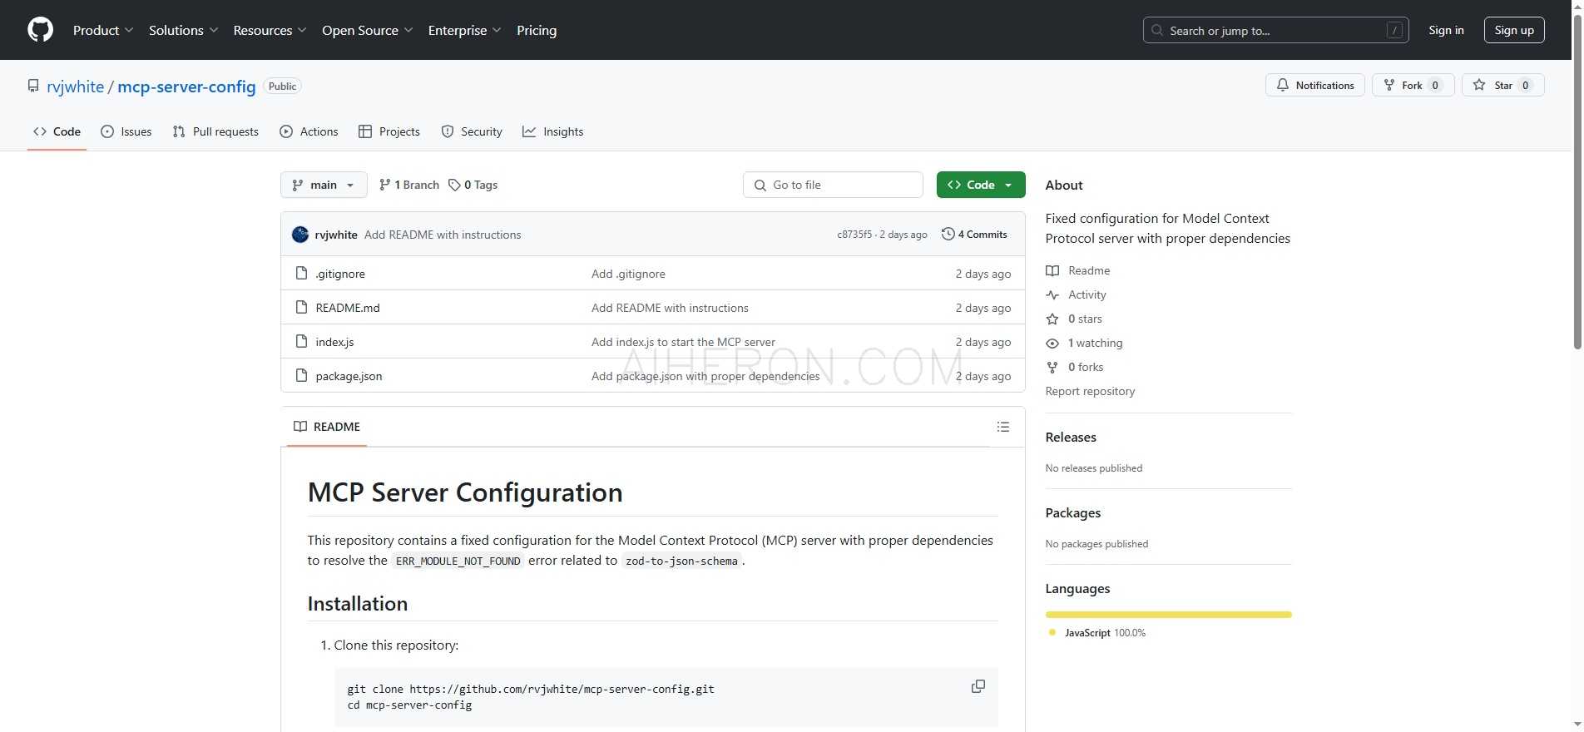Click the MCP Server Configuration heading
This screenshot has height=732, width=1584.
tap(465, 492)
